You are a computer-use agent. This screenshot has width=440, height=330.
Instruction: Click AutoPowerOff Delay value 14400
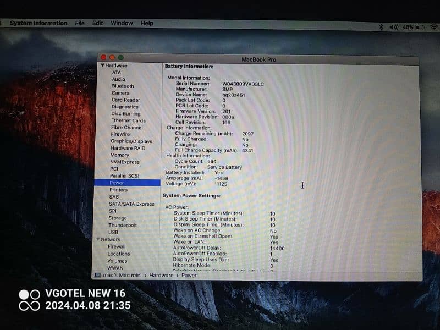tap(277, 249)
